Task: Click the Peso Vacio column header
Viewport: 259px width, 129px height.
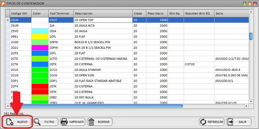Action: (157, 13)
